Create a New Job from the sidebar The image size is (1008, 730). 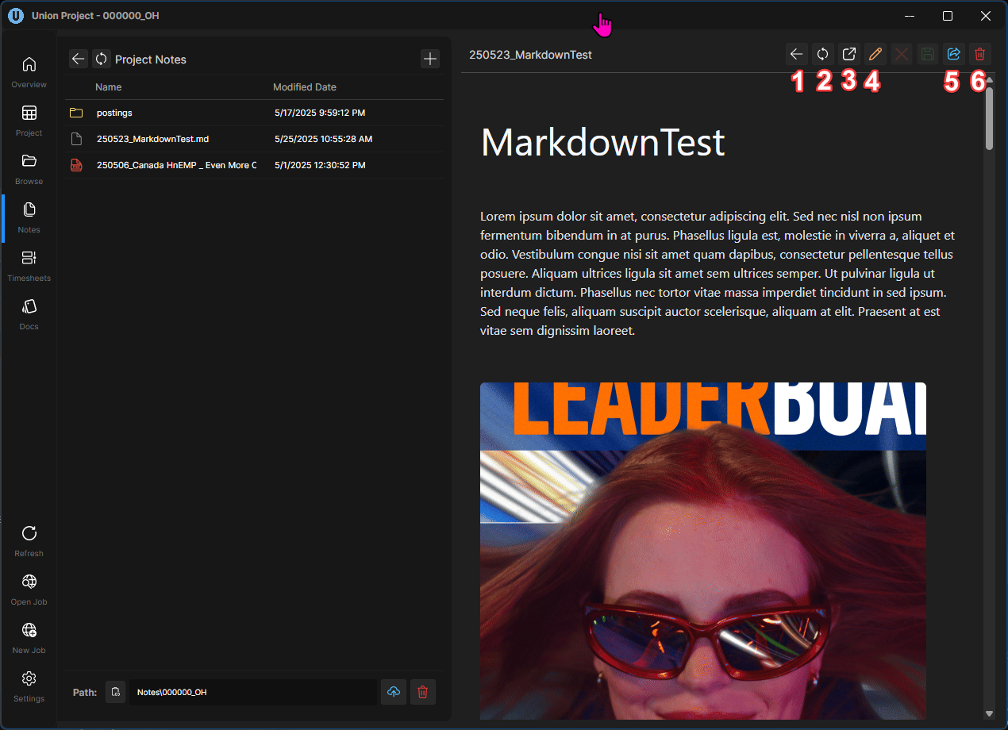pyautogui.click(x=29, y=636)
